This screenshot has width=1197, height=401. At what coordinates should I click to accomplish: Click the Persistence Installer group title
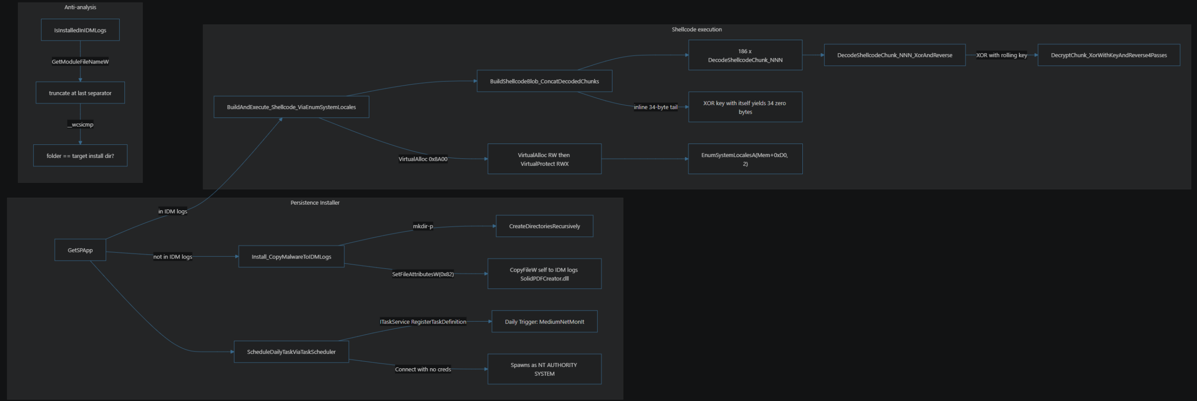point(315,203)
